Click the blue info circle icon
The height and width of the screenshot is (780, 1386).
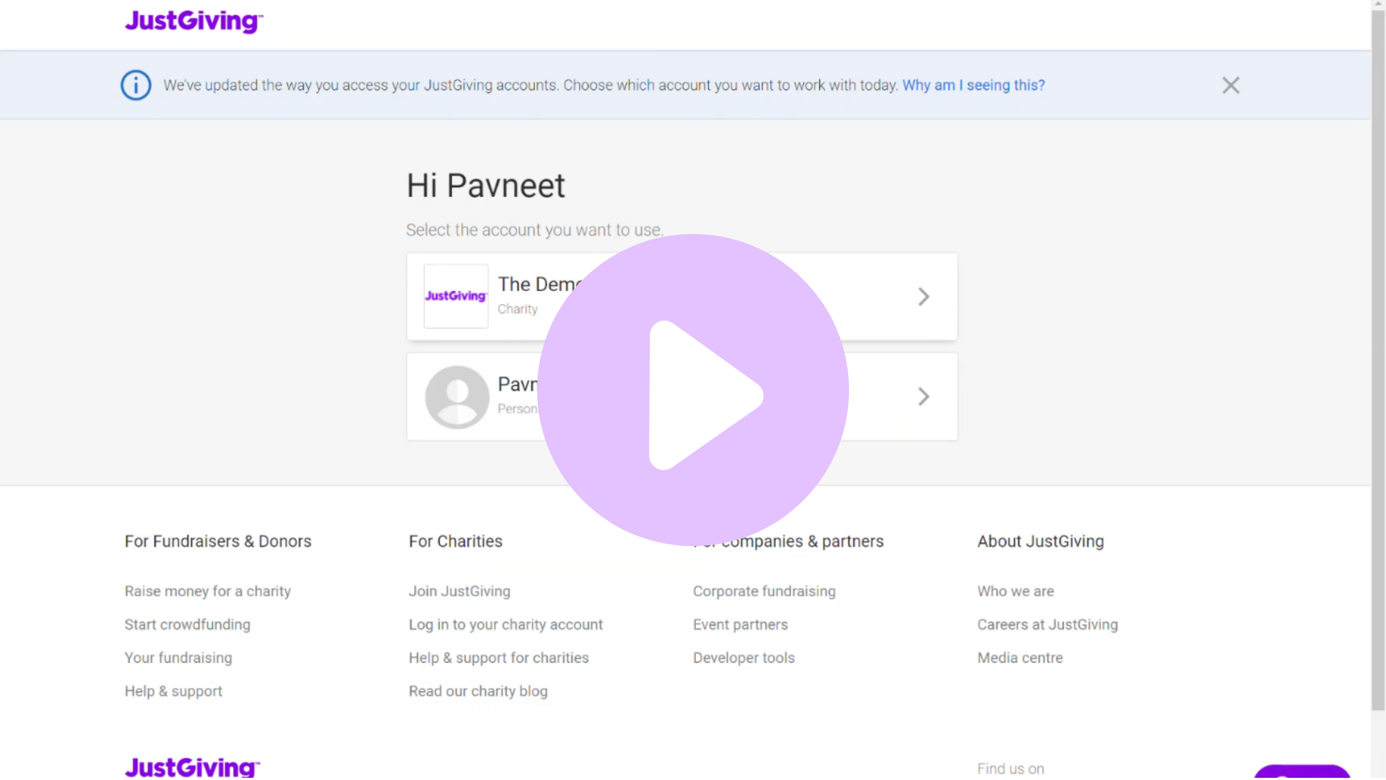click(136, 85)
